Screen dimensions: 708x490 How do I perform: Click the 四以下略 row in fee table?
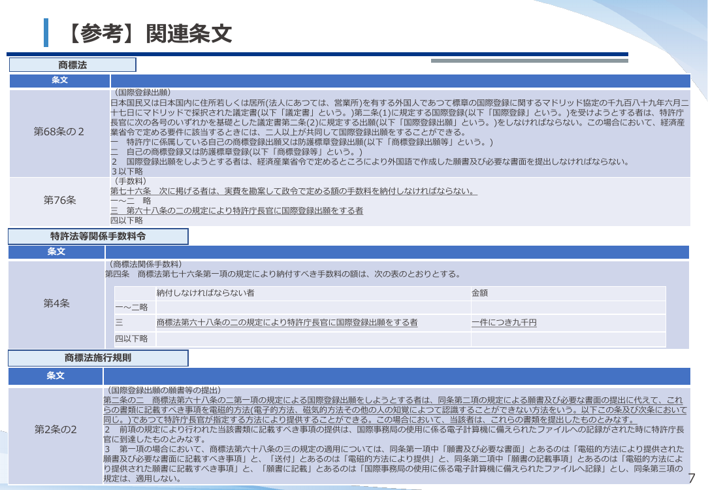click(x=390, y=339)
